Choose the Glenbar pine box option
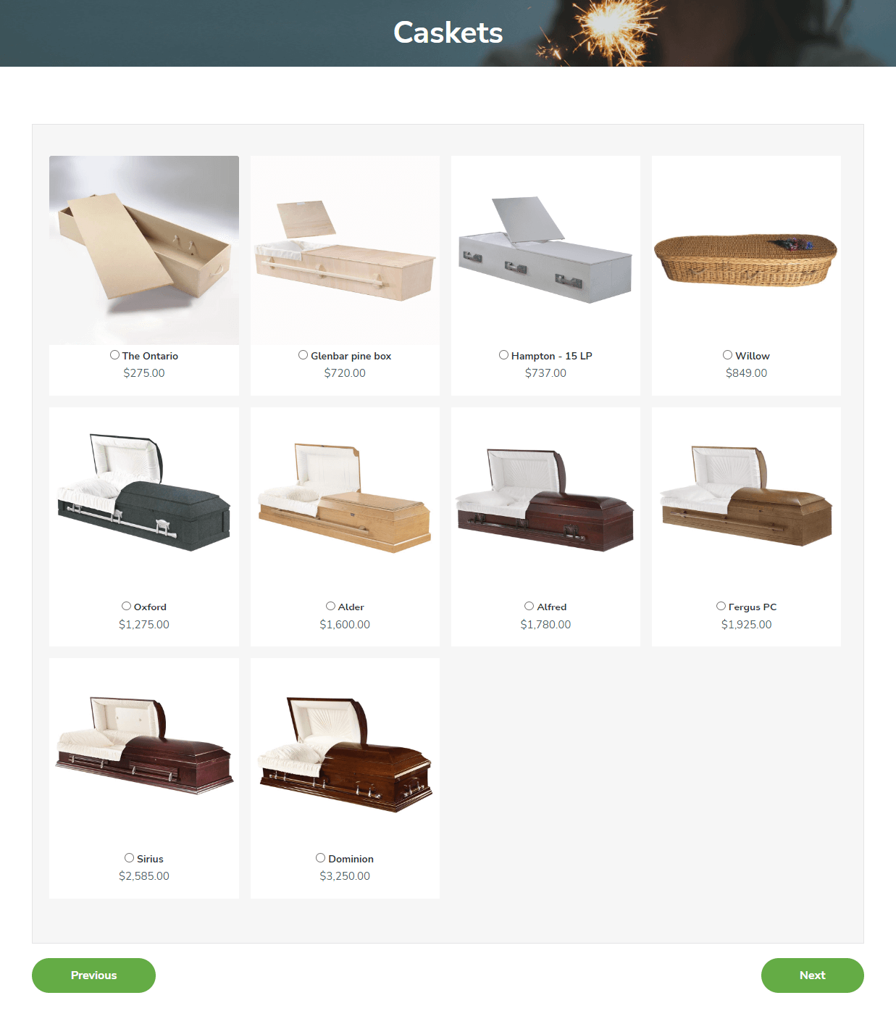The image size is (896, 1011). click(303, 355)
